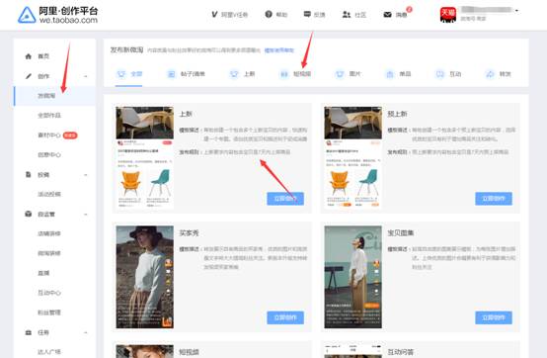The image size is (547, 358).
Task: Collapse the 任务 sidebar section arrow
Action: [86, 332]
